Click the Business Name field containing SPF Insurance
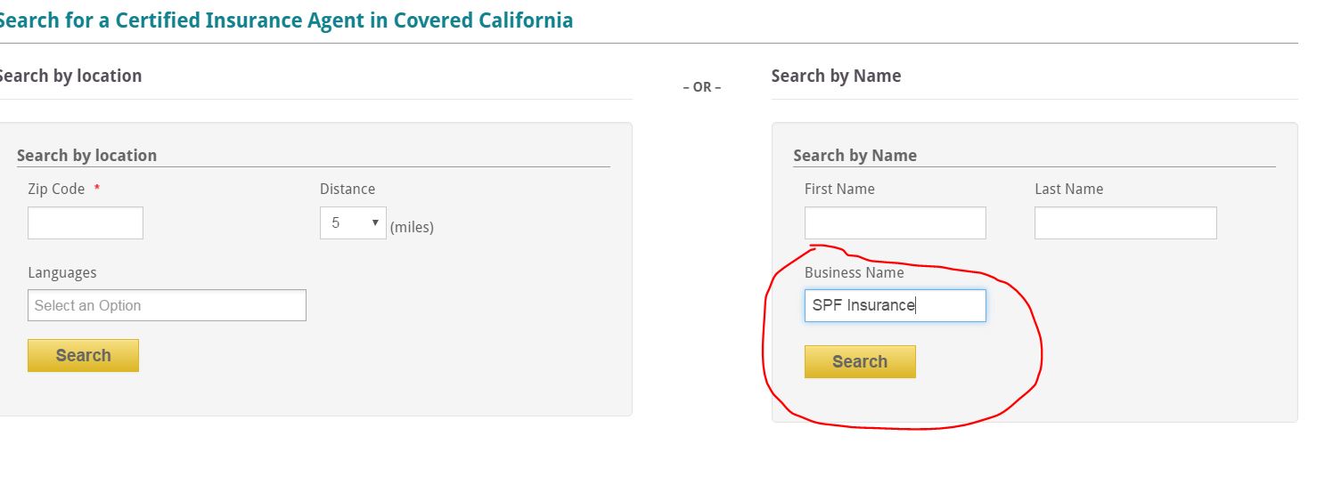Viewport: 1325px width, 501px height. pyautogui.click(x=896, y=305)
